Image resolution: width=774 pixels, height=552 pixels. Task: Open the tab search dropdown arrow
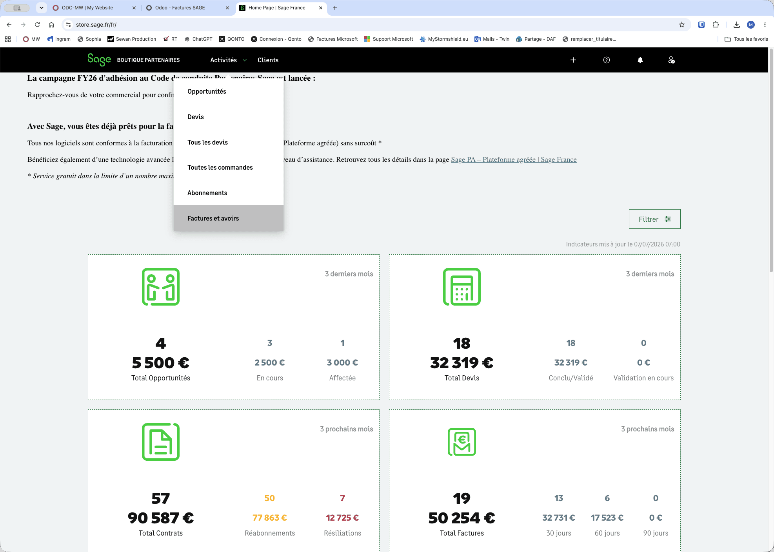(42, 8)
